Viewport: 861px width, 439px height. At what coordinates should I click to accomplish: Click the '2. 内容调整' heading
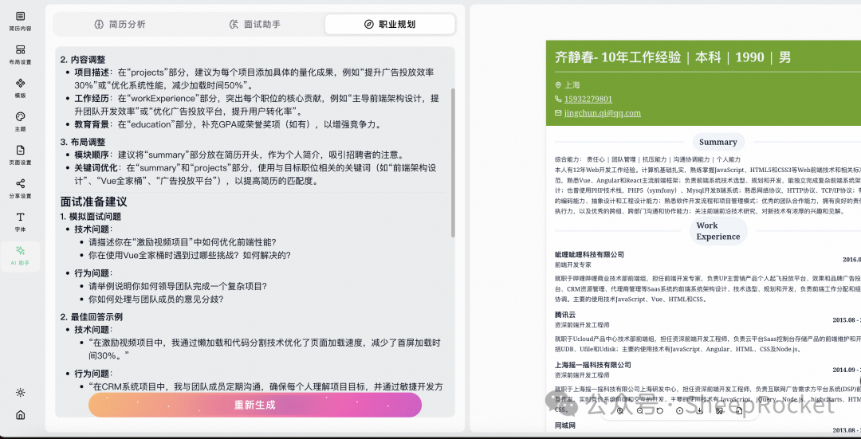pyautogui.click(x=83, y=59)
